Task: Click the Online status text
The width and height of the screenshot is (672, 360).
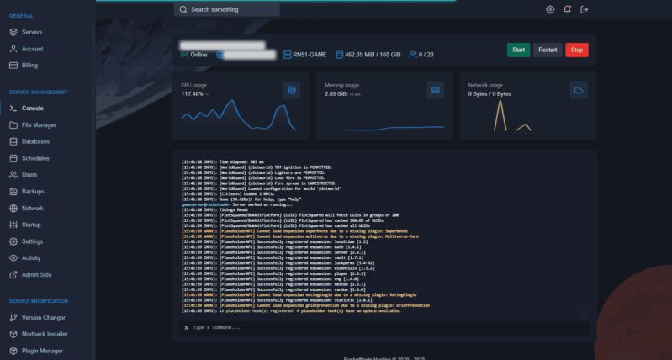Action: pyautogui.click(x=198, y=55)
